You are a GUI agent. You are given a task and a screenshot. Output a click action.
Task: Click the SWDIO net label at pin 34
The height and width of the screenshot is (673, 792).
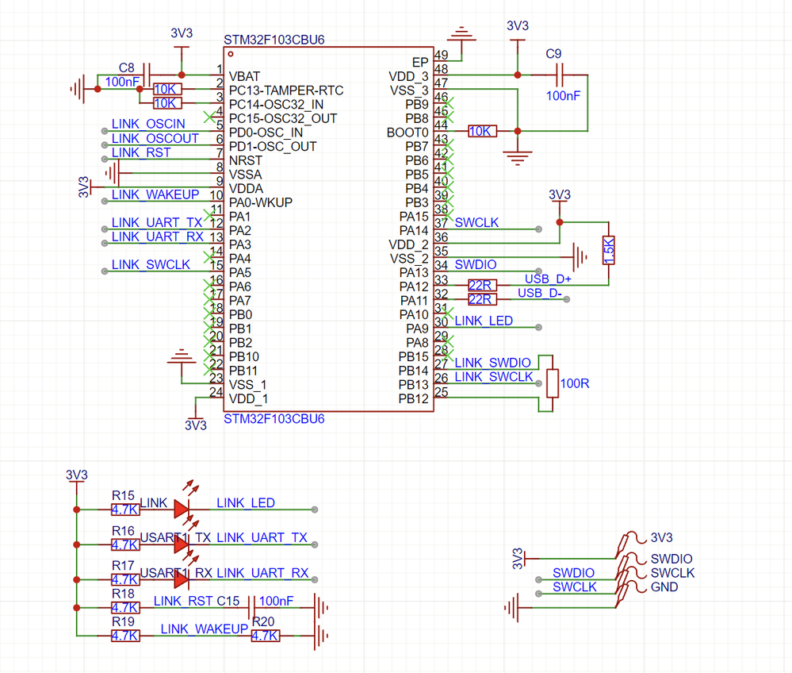pos(476,264)
